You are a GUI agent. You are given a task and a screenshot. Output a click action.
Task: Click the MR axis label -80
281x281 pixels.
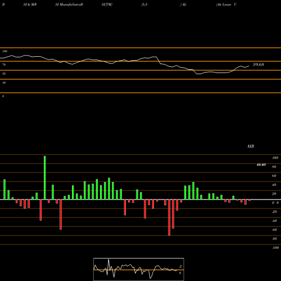point(274,239)
